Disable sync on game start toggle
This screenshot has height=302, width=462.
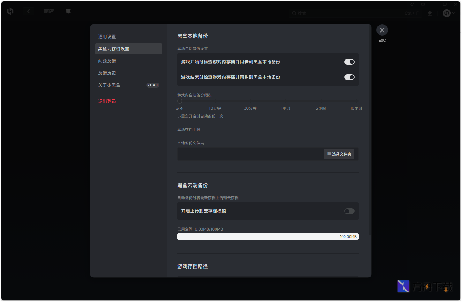point(349,62)
